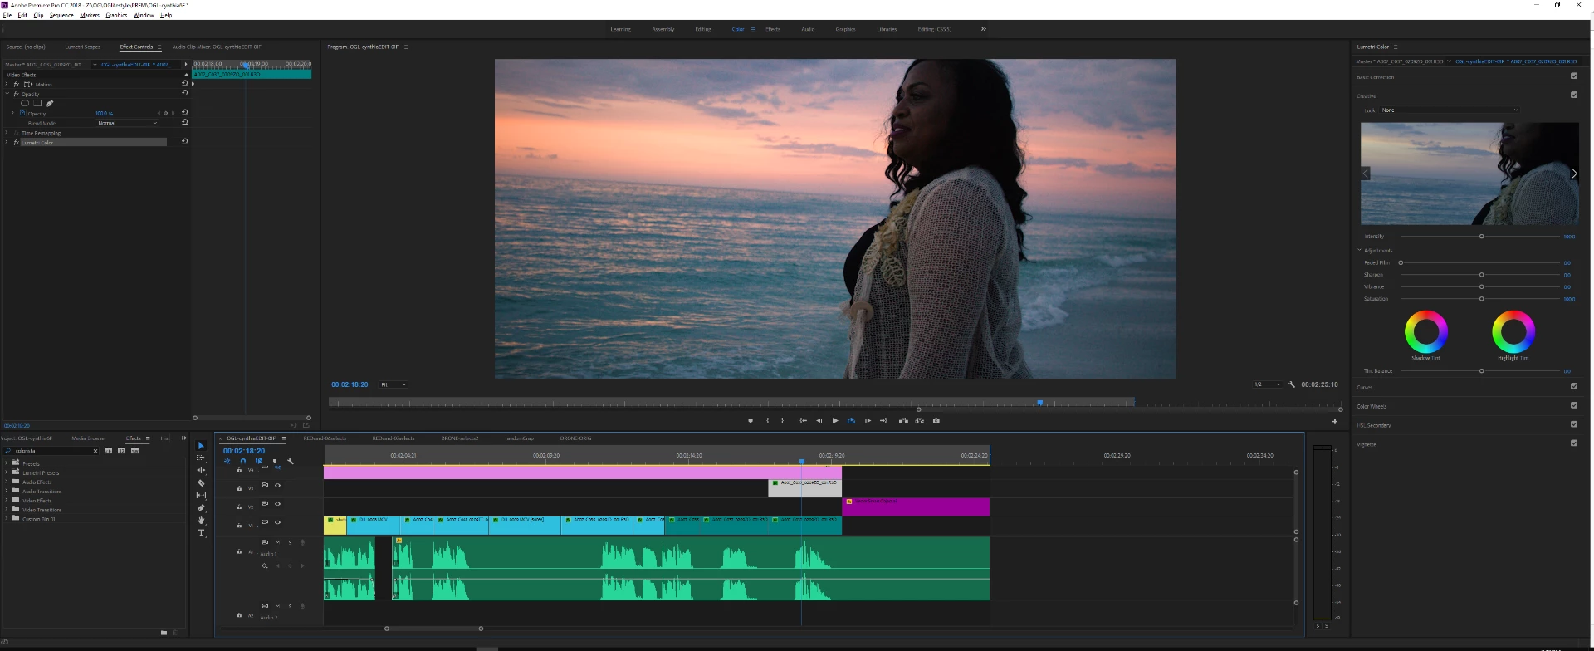Toggle Creative section checkbox
Screen dimensions: 1594x651
[1574, 95]
